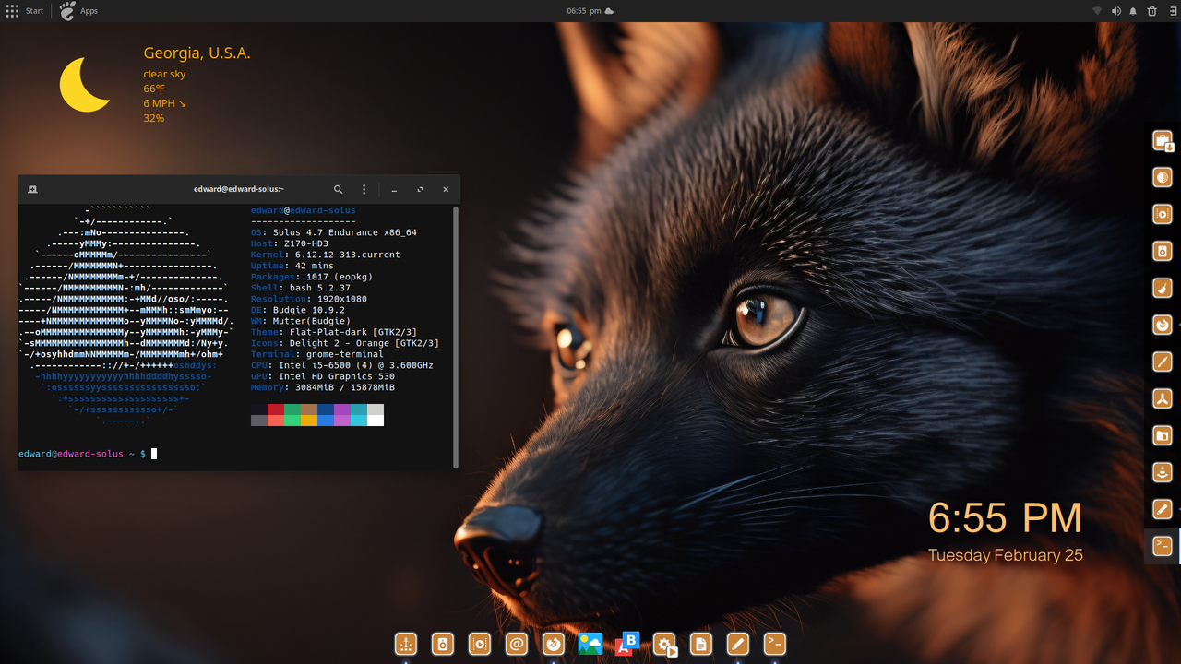Launch the speaker audio app in right panel
Viewport: 1181px width, 664px height.
[1163, 251]
